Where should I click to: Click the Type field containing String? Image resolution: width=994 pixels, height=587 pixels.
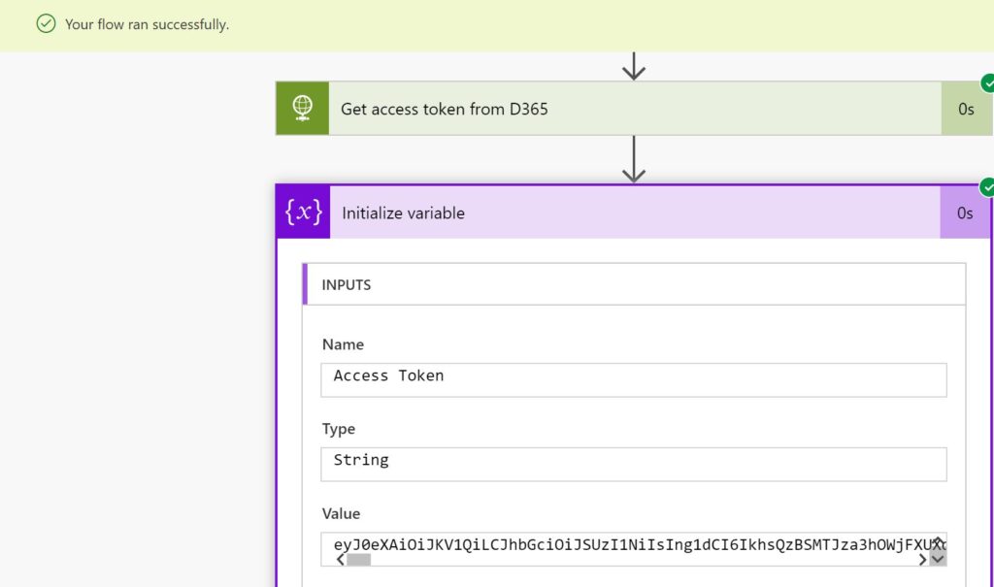(634, 464)
